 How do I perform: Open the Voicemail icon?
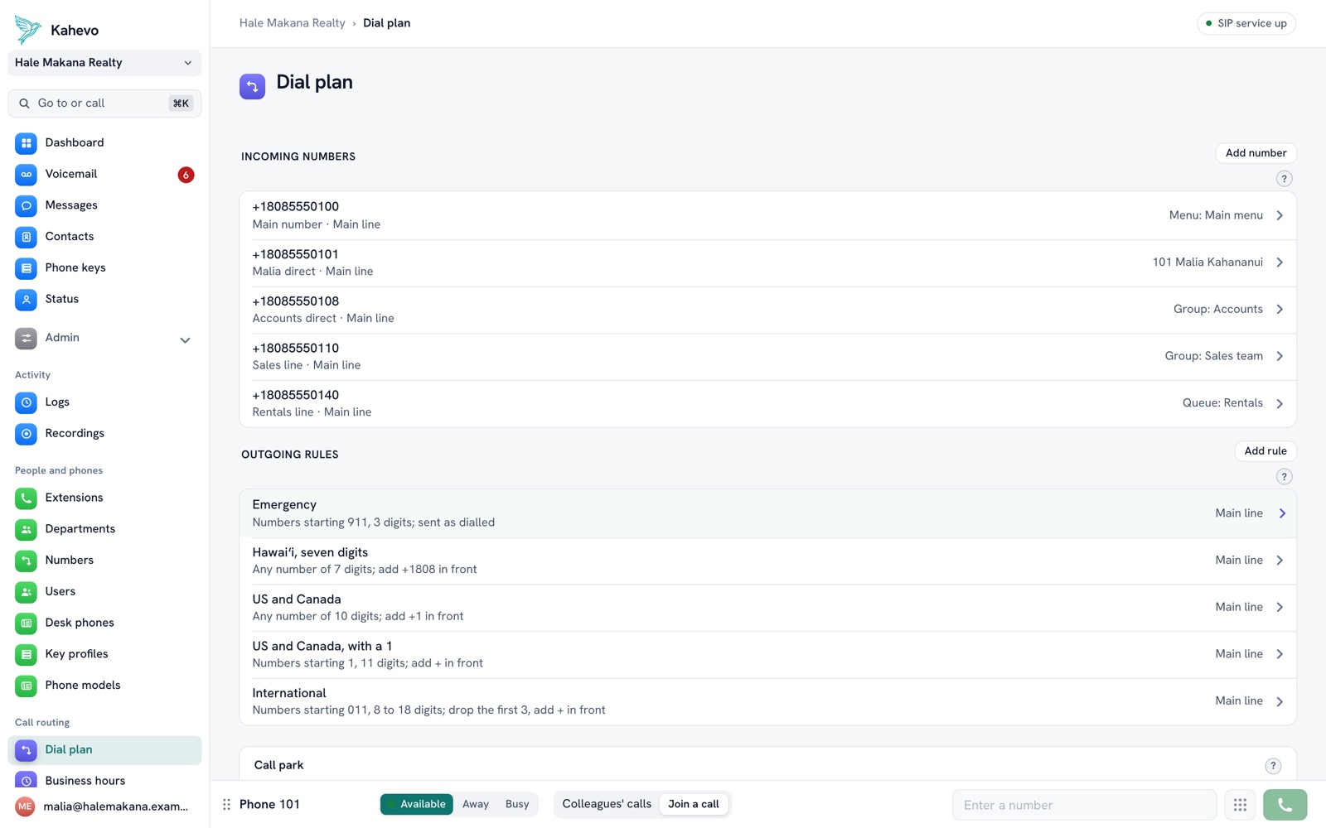tap(26, 175)
